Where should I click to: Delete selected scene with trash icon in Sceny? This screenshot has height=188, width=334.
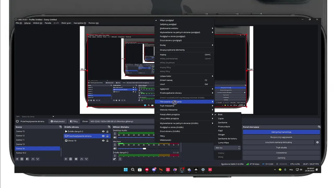tap(22, 159)
